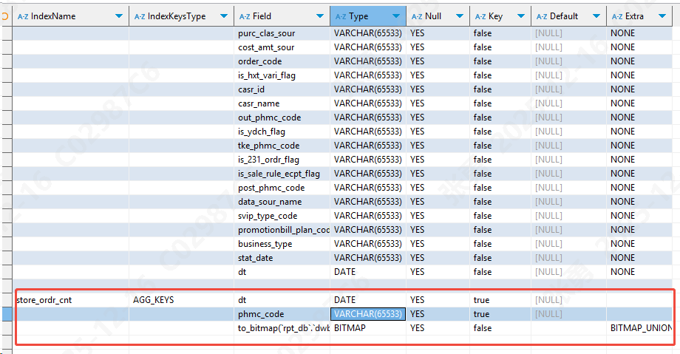Select the data_sour_name field cell
Image resolution: width=680 pixels, height=354 pixels.
pyautogui.click(x=282, y=202)
